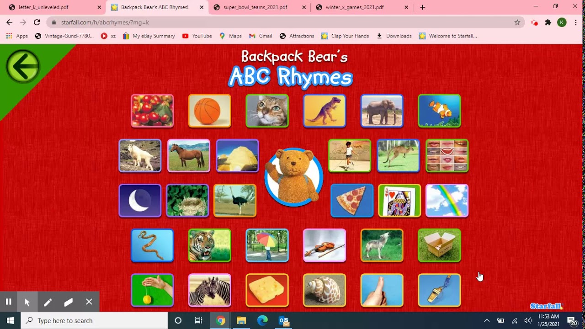Open the pizza slice tile
This screenshot has width=585, height=329.
[x=352, y=200]
